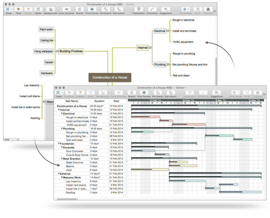The image size is (270, 218).
Task: Select 'HVAC equipment' node in mind map
Action: pos(183,42)
